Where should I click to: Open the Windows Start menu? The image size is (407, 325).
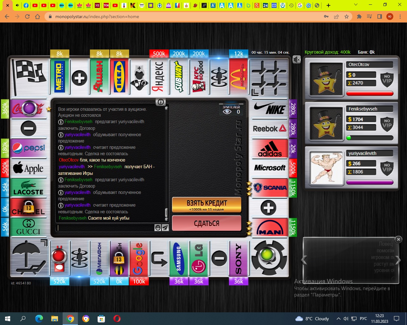tap(8, 318)
